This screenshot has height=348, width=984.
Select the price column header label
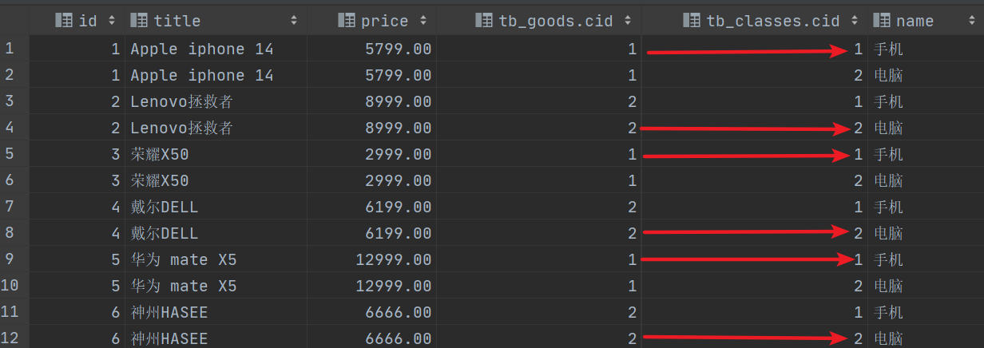pos(384,21)
